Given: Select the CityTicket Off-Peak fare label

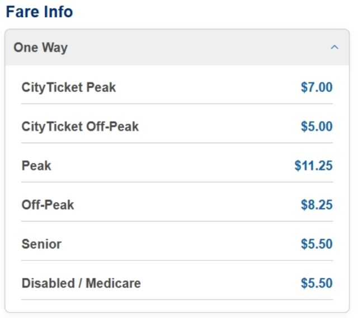Looking at the screenshot, I should tap(80, 127).
